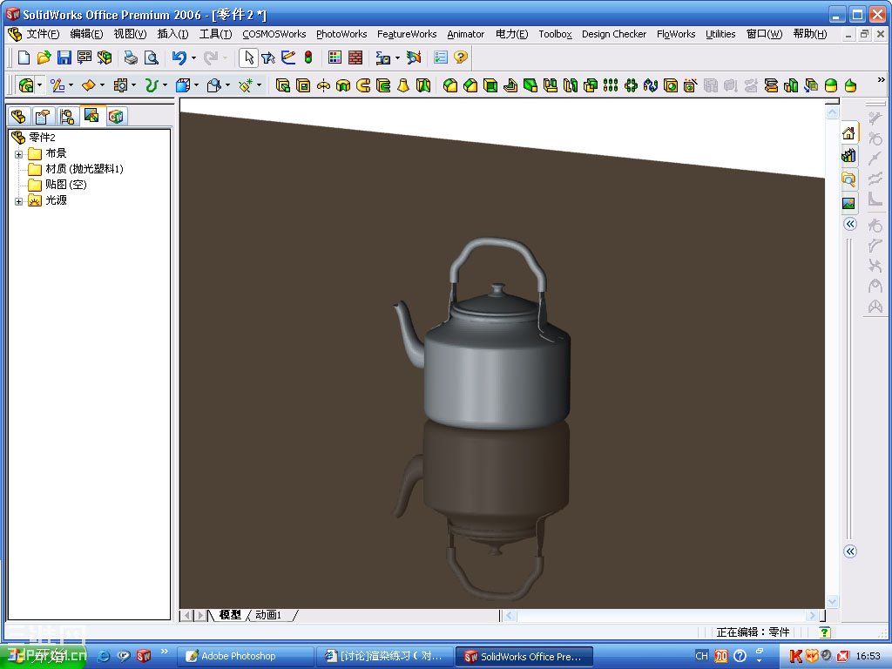892x669 pixels.
Task: Click the Undo arrow
Action: tap(179, 57)
